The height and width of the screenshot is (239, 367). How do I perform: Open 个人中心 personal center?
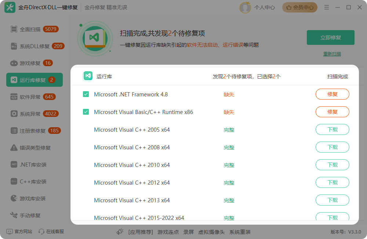coord(265,7)
